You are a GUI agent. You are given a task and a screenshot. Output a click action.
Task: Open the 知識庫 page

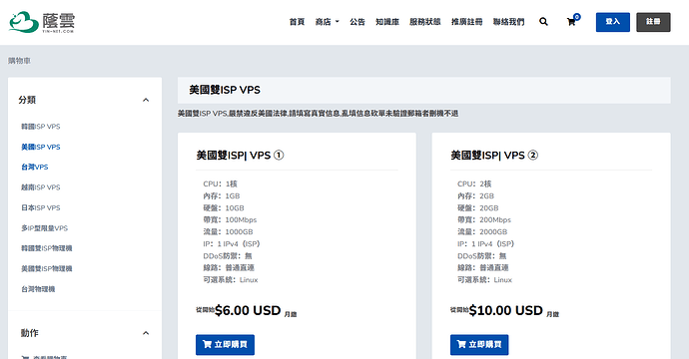387,22
